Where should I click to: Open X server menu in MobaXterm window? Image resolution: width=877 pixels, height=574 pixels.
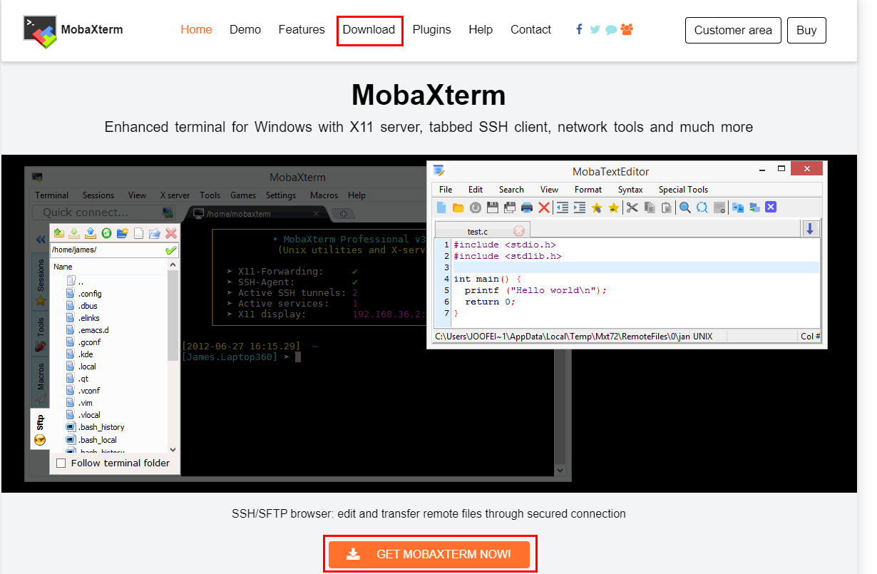[175, 195]
